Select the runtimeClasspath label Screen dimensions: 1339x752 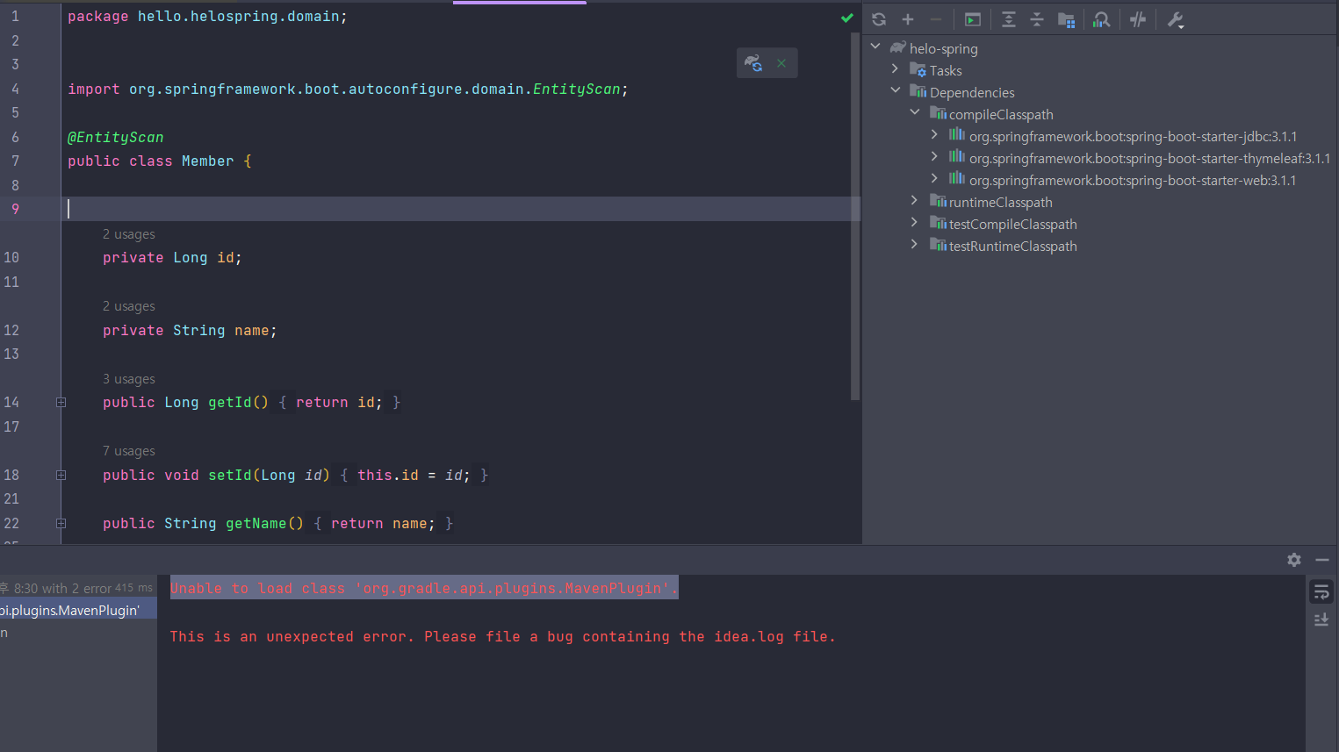pos(1001,202)
